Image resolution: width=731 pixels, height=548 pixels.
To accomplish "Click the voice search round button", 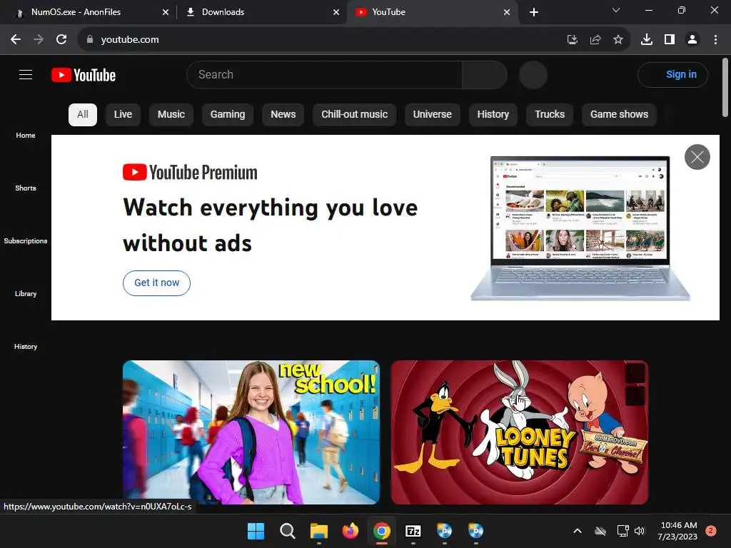I will (x=533, y=74).
